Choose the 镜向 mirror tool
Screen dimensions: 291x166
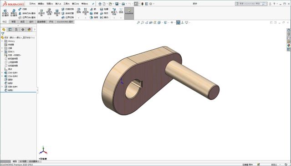104,17
